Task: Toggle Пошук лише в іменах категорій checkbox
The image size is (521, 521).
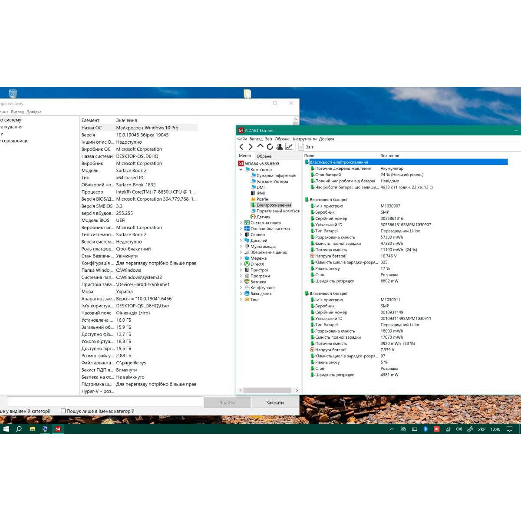Action: [63, 411]
